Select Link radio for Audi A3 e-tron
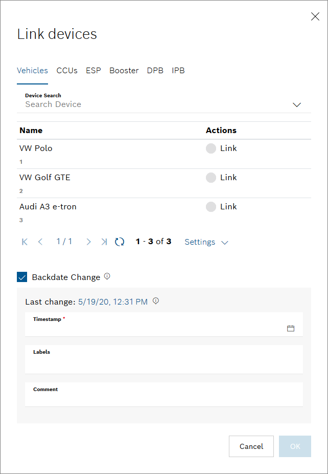The image size is (328, 474). pyautogui.click(x=210, y=207)
